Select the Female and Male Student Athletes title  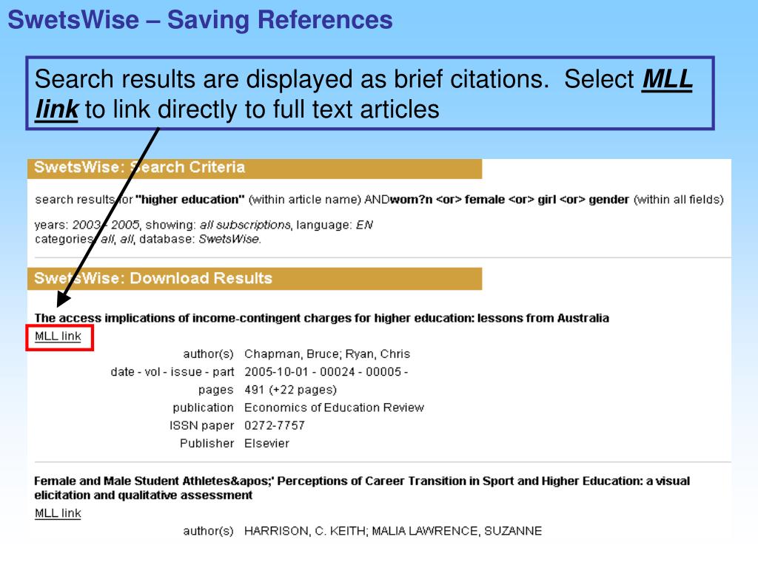361,488
